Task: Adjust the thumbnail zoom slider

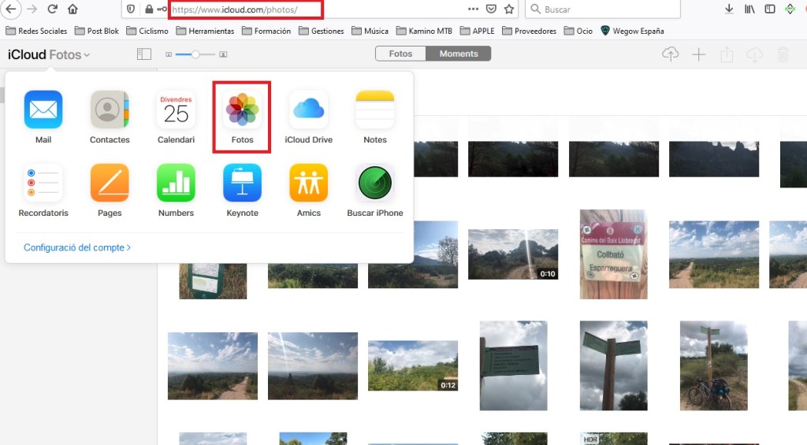Action: [195, 54]
